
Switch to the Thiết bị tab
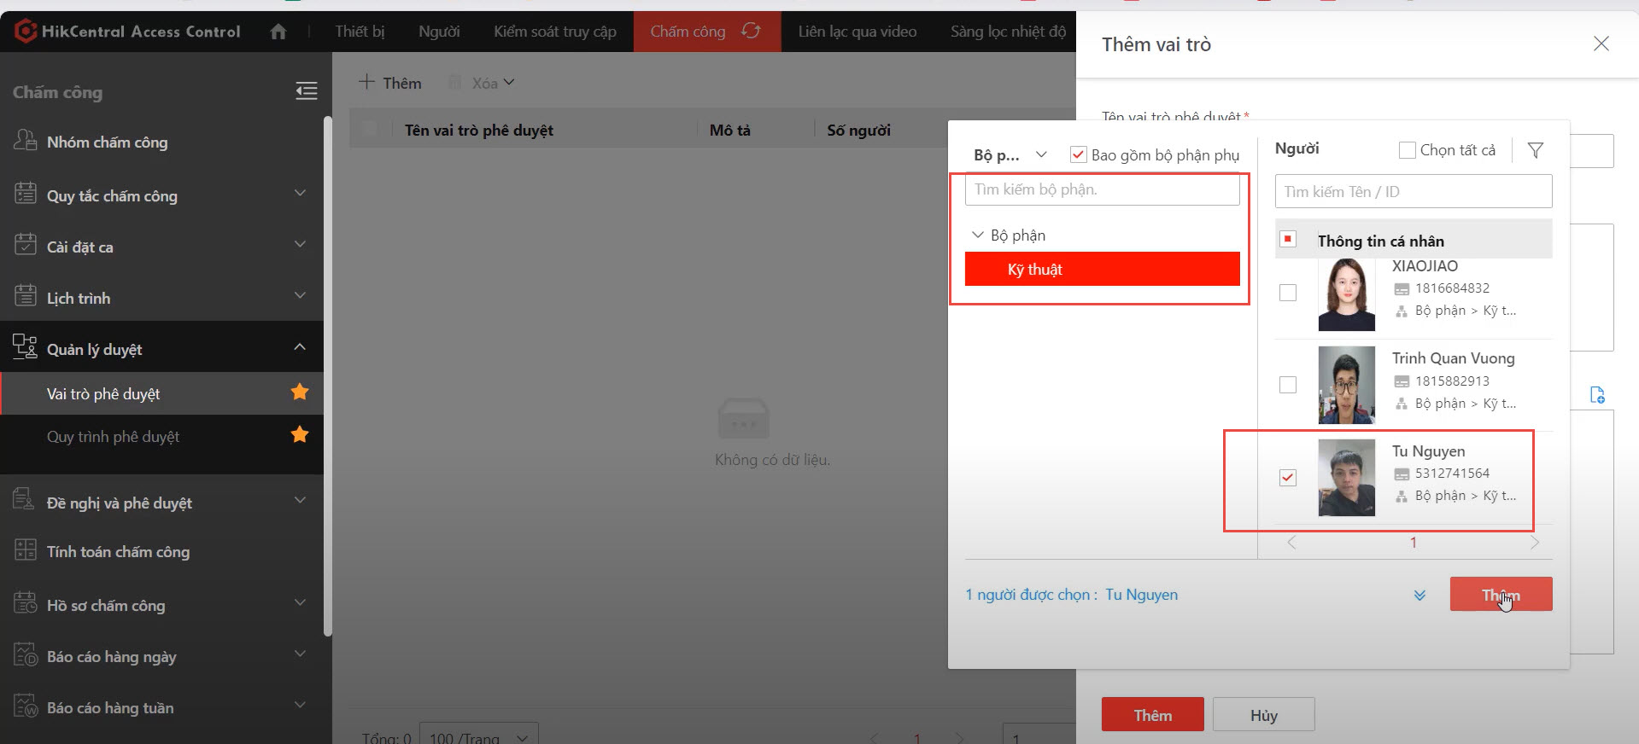[x=360, y=32]
